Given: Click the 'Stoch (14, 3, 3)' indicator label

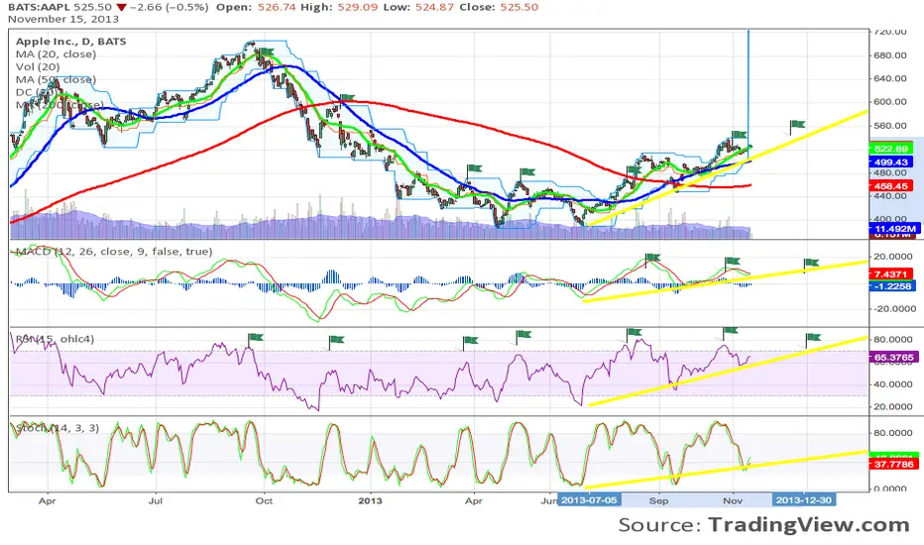Looking at the screenshot, I should pos(58,428).
